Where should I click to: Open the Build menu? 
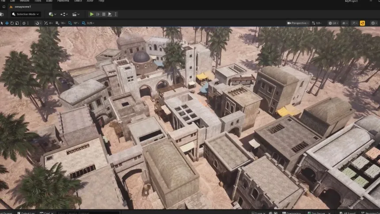click(x=49, y=1)
